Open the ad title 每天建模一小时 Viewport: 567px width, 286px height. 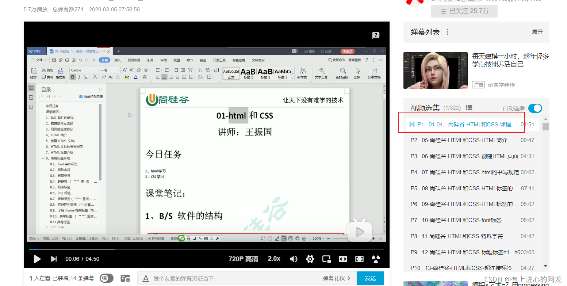coord(510,60)
